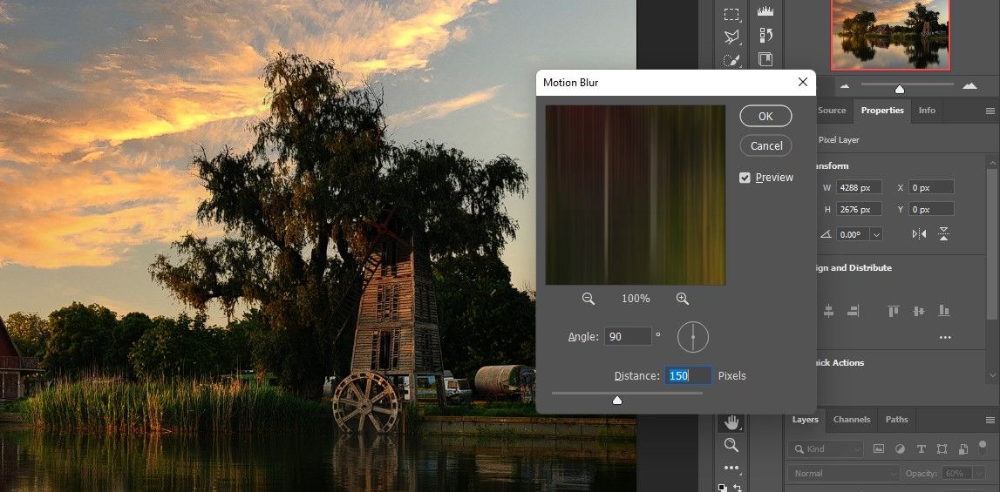The image size is (1000, 492).
Task: Filter layers by shape layers
Action: (x=942, y=448)
